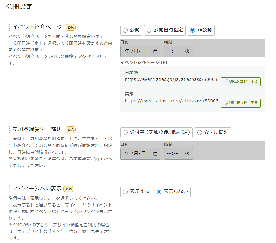Click the Japanese event page URL text
This screenshot has width=276, height=243.
[171, 79]
